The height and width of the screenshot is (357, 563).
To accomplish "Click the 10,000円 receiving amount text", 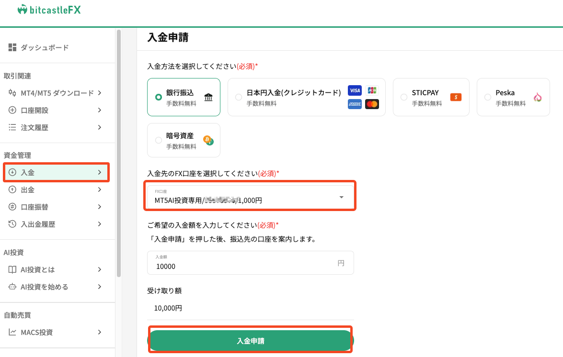I will 168,308.
